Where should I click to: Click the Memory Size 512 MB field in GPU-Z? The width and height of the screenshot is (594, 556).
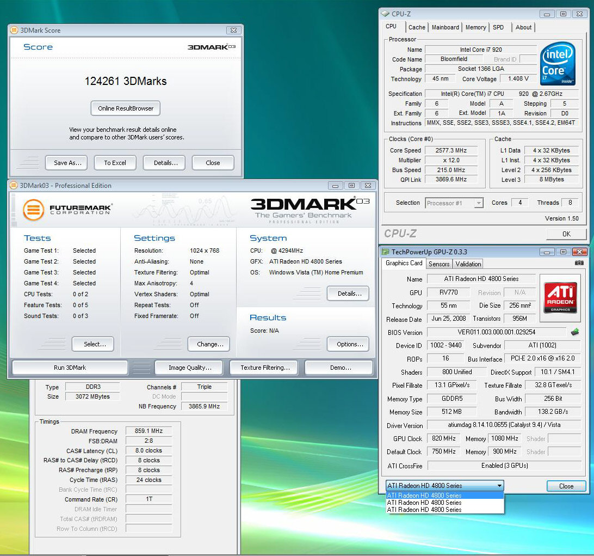tap(451, 412)
